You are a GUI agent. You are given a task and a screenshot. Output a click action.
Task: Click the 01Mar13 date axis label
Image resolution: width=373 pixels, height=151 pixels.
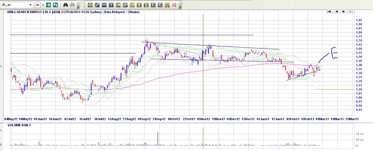(x=323, y=119)
